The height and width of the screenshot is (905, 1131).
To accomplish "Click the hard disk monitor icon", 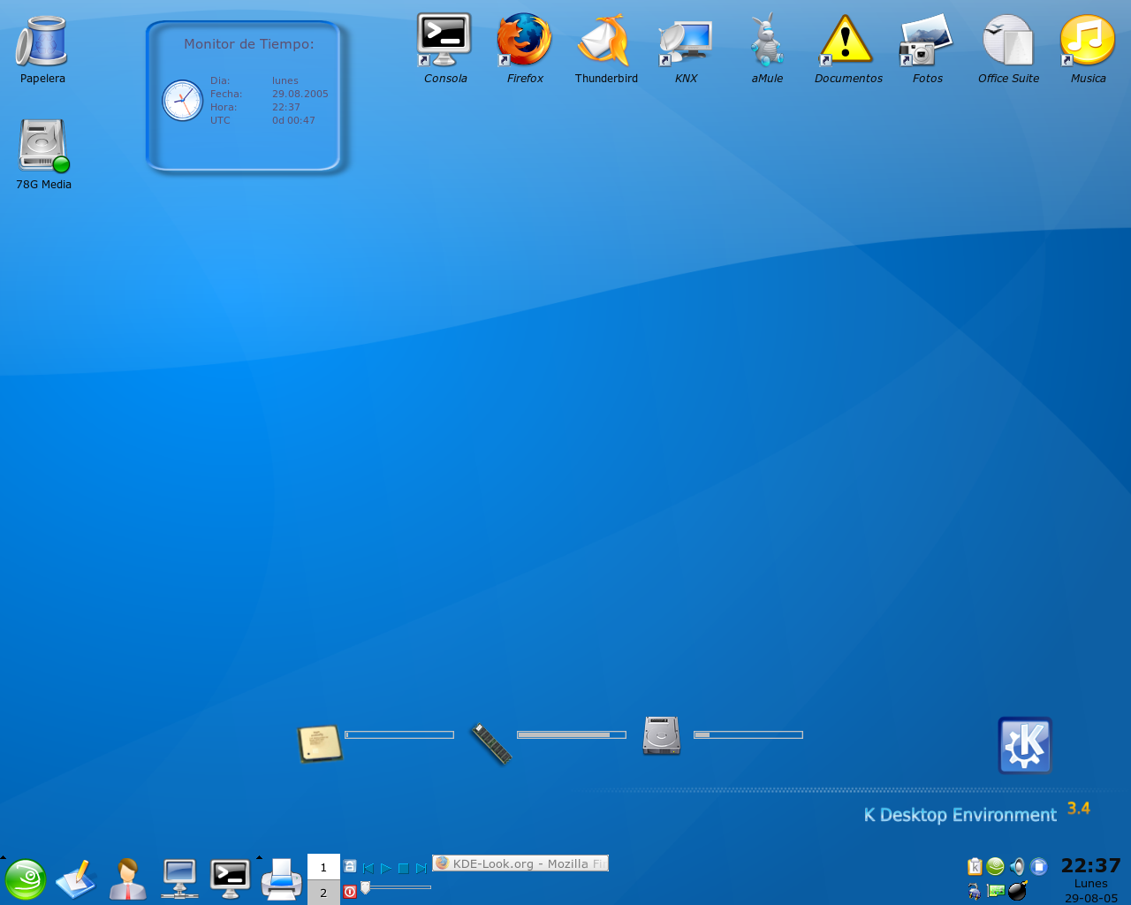I will click(662, 736).
